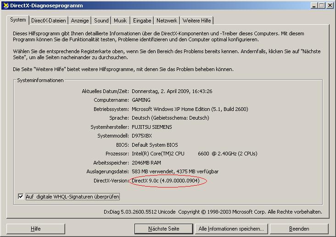Click the 'Arbeitsspeicher:' label
The image size is (336, 237).
pos(111,163)
